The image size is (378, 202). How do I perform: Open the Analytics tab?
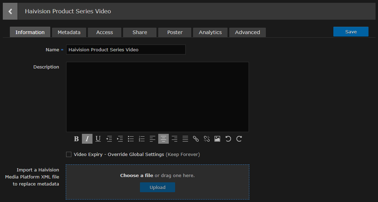coord(210,32)
